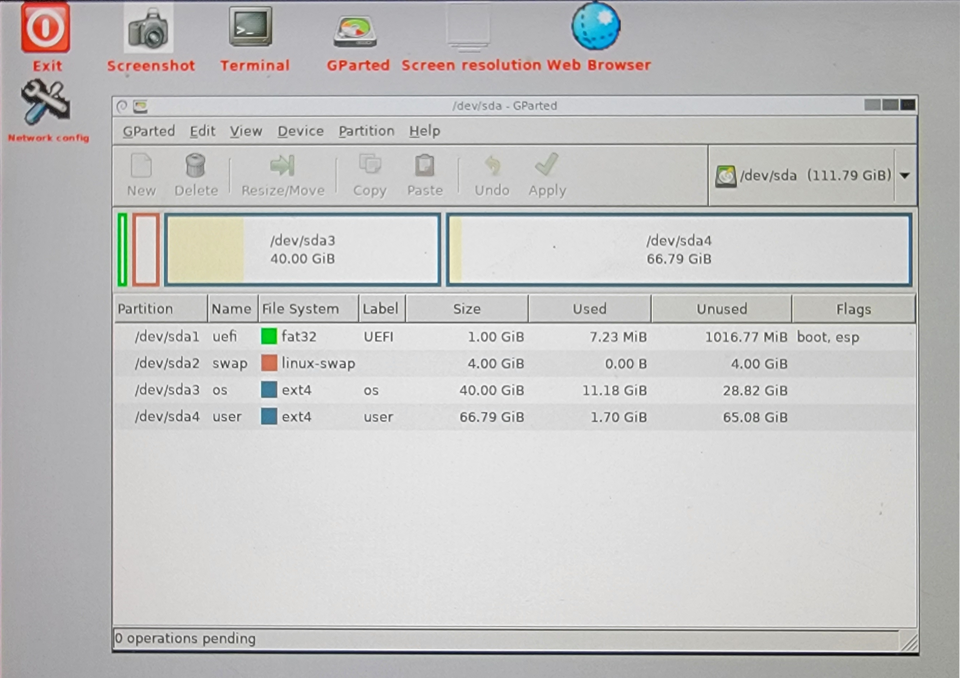Click the Apply checkmark toolbar icon
The image size is (960, 678).
(547, 165)
